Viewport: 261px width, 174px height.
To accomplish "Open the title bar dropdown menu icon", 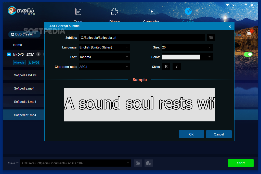I will (233, 5).
